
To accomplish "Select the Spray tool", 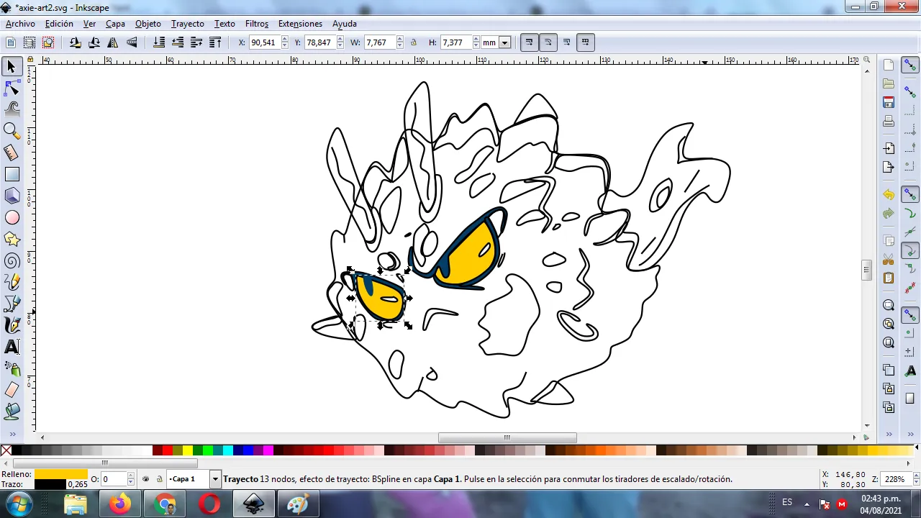I will [x=12, y=368].
